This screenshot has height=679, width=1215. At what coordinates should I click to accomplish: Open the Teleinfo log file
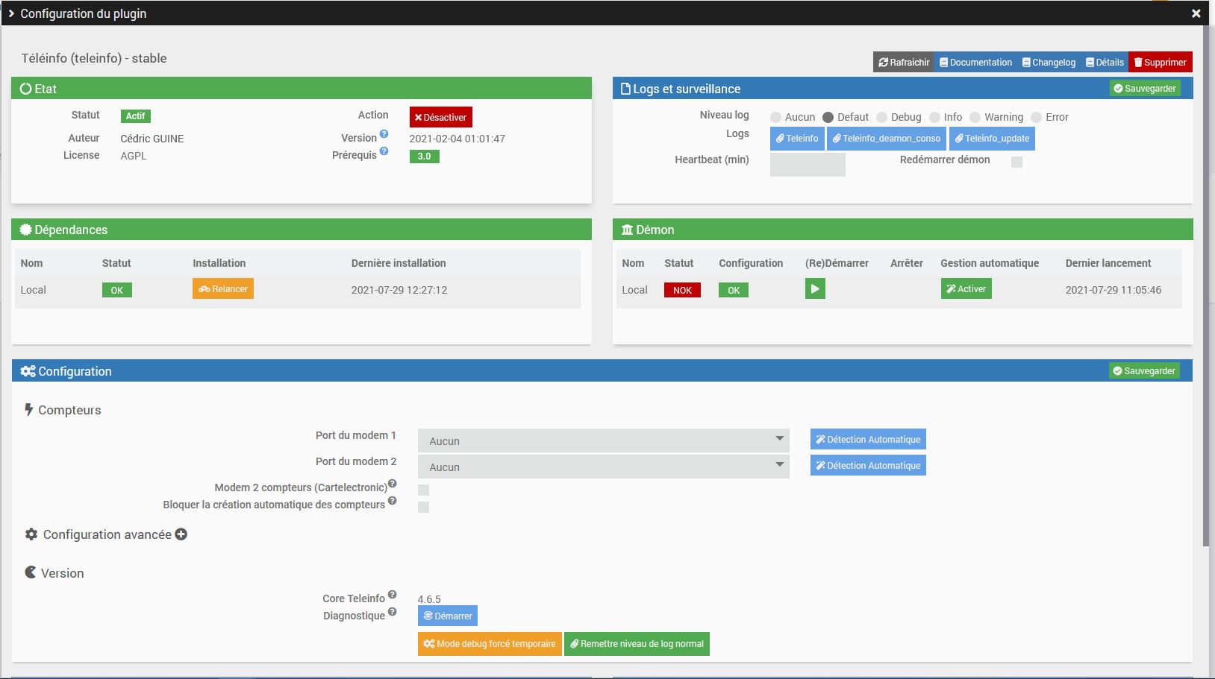797,139
